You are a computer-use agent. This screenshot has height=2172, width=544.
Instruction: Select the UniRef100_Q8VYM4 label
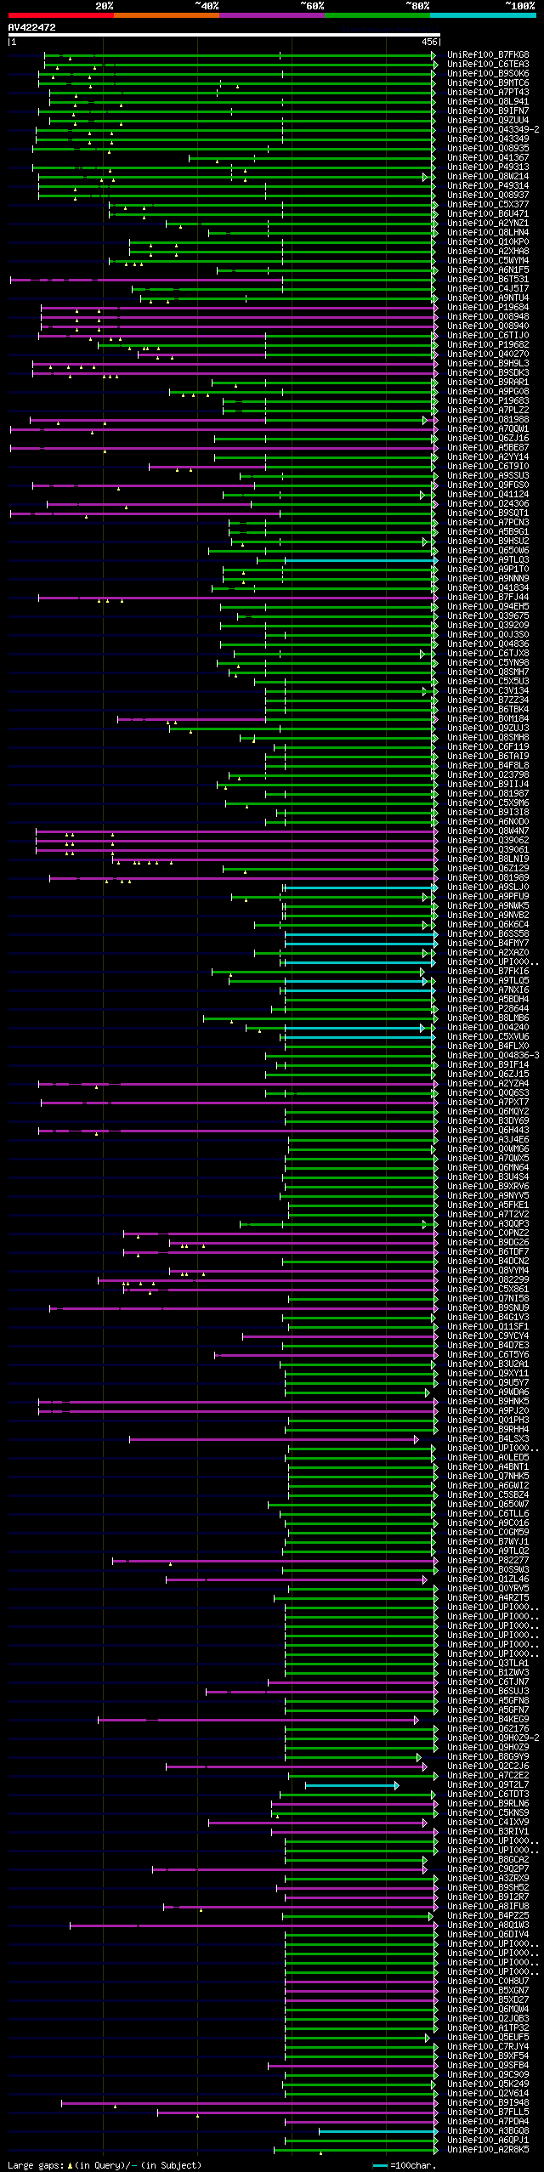488,1271
